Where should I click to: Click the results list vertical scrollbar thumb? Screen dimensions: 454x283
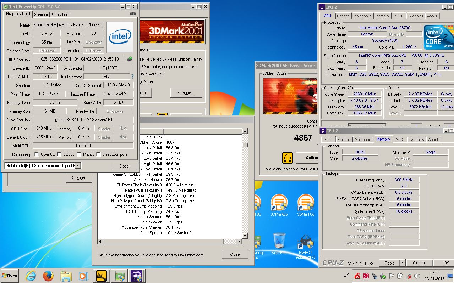[245, 145]
